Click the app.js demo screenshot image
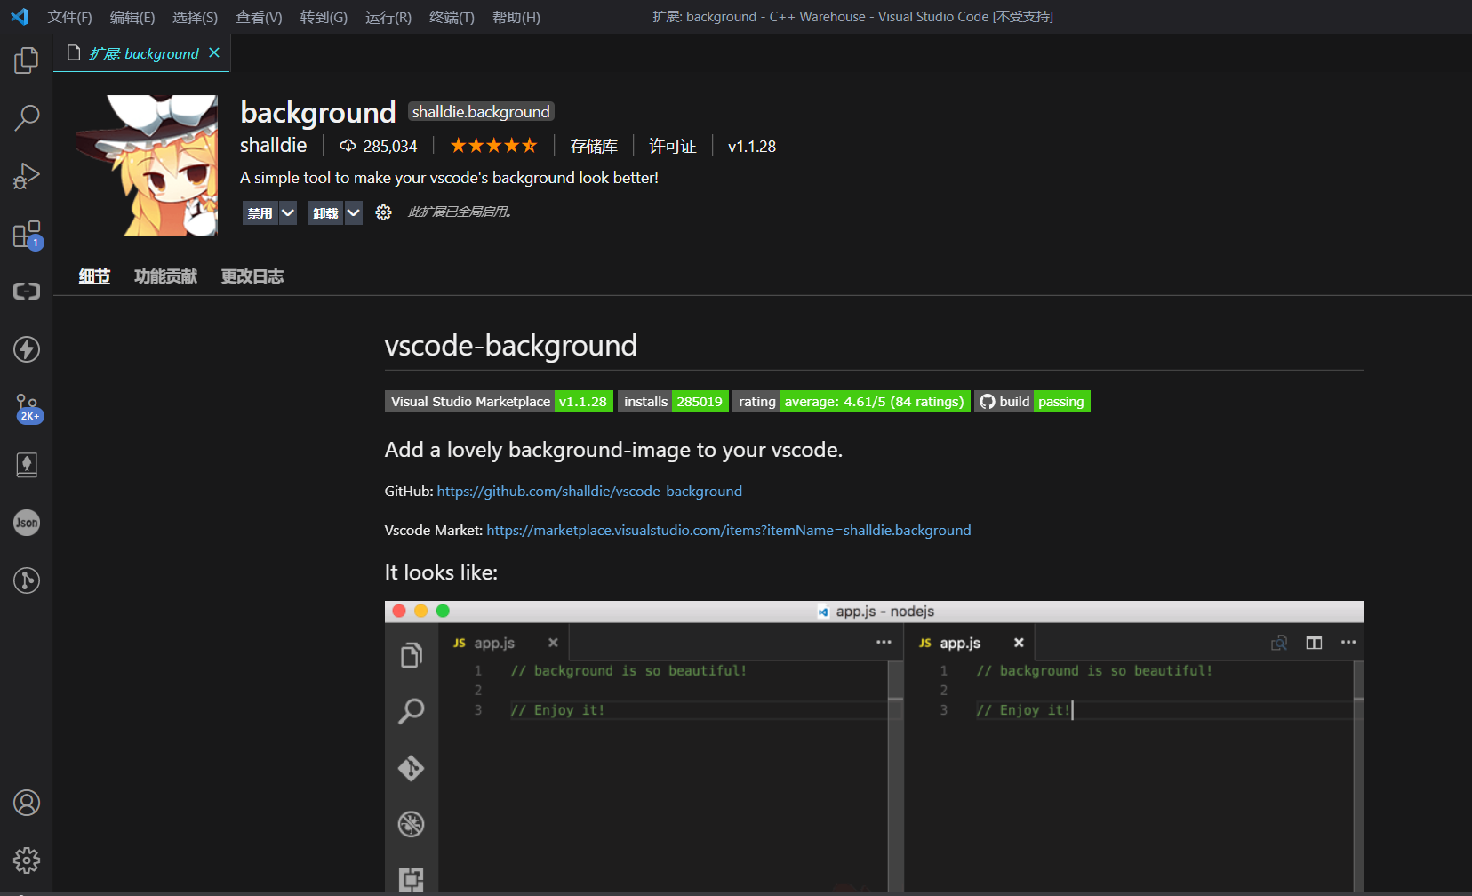 (874, 746)
